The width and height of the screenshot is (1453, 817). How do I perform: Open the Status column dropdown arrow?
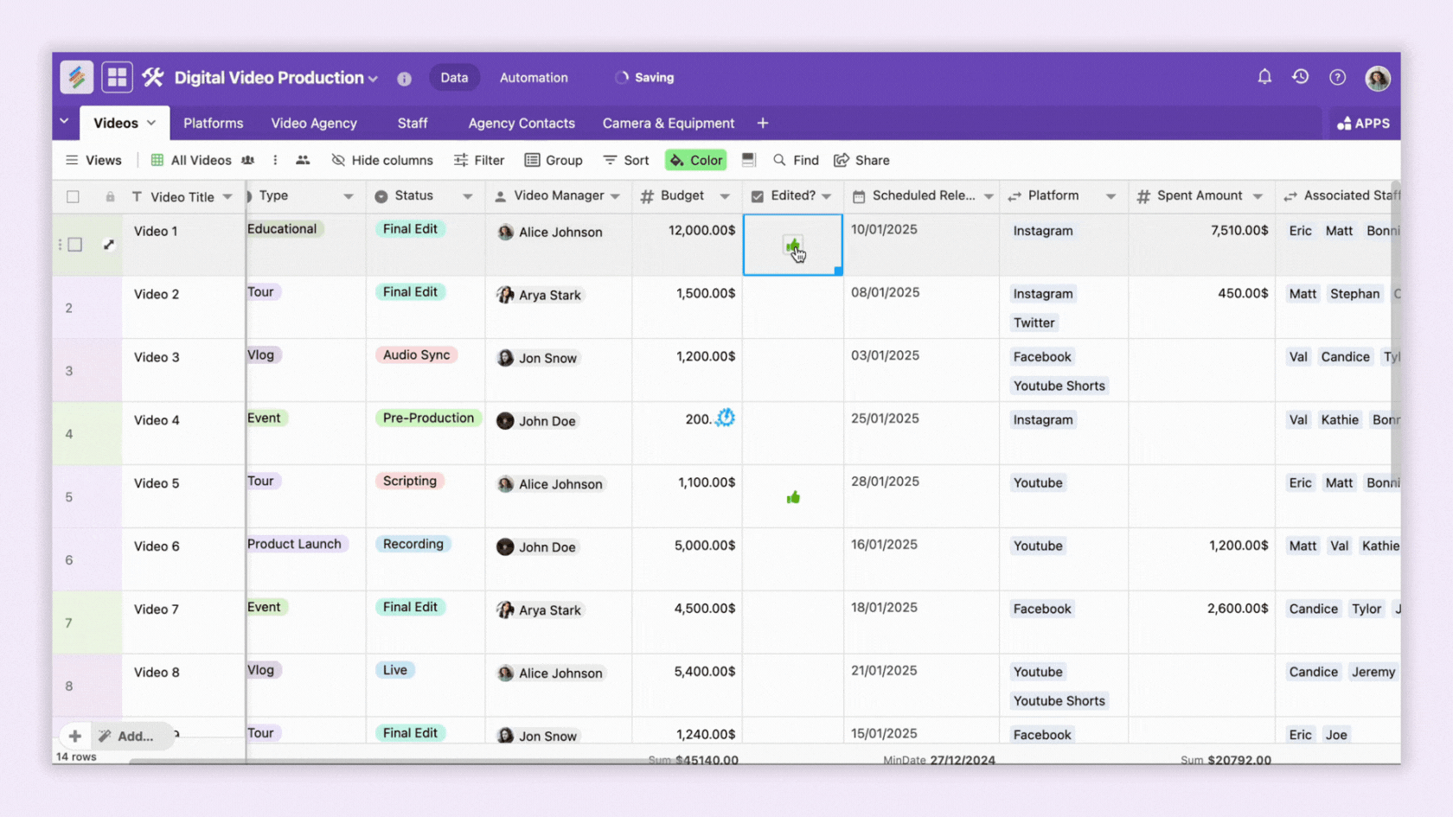[x=468, y=196]
